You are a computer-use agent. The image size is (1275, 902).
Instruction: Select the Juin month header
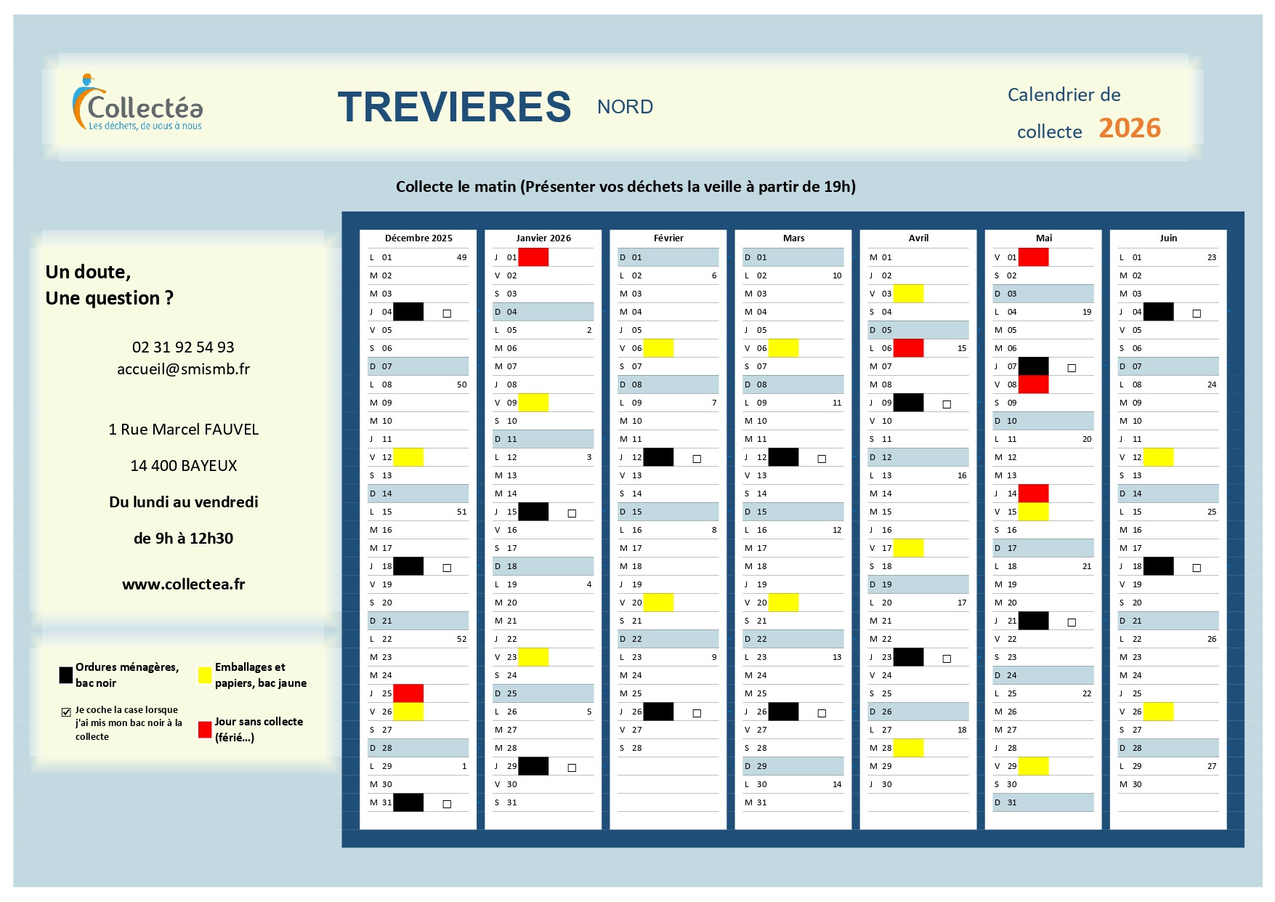1168,238
